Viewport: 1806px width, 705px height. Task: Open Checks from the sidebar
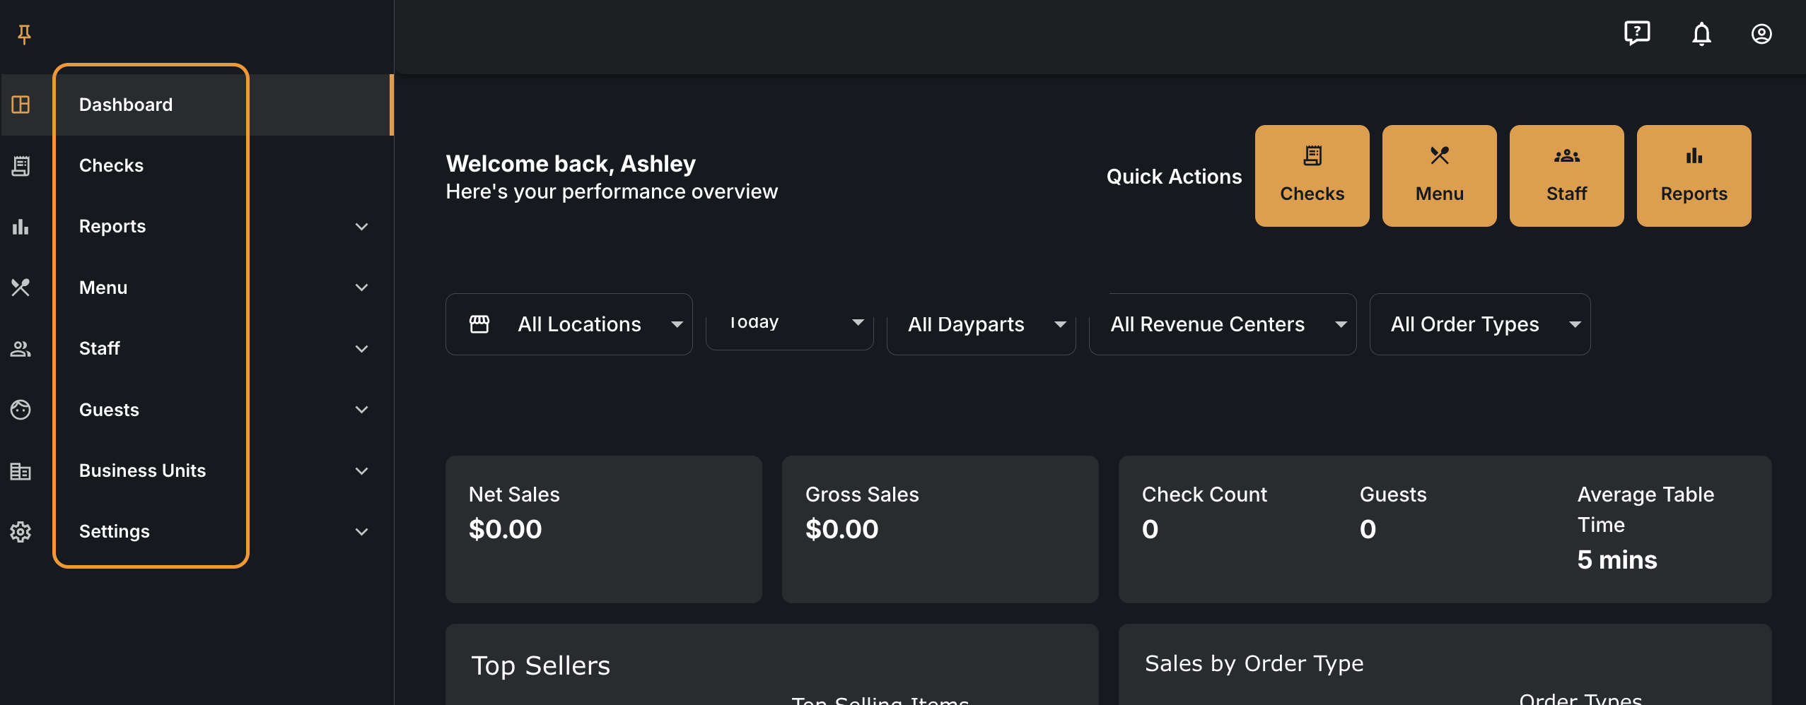197,165
